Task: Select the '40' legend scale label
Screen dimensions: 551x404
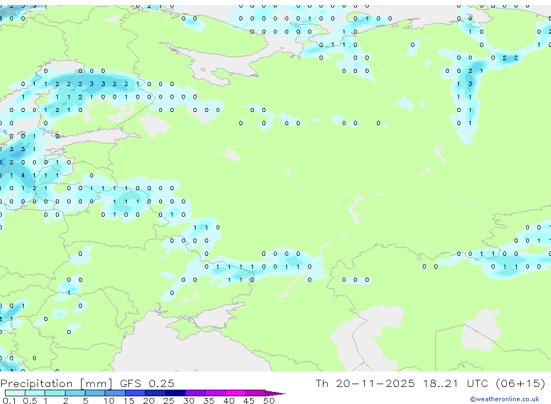Action: click(x=229, y=401)
